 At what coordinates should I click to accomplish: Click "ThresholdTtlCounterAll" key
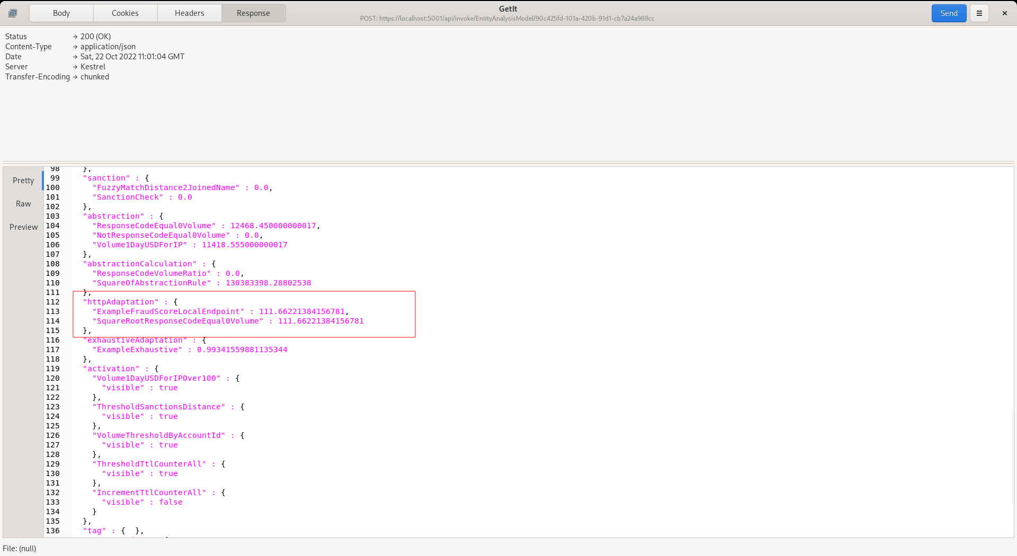149,464
